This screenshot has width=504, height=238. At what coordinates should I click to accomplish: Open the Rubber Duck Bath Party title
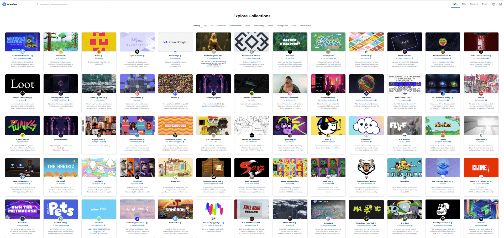[290, 181]
